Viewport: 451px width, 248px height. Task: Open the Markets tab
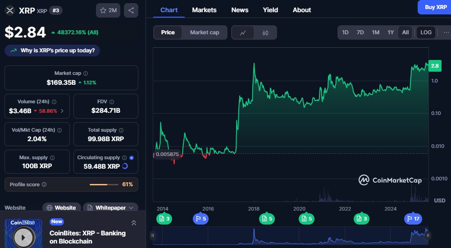click(204, 10)
